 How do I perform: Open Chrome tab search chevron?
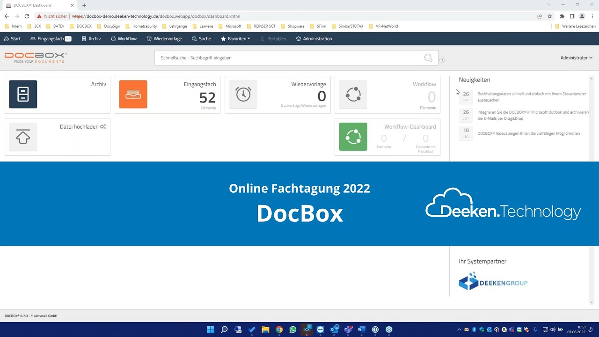click(x=548, y=5)
